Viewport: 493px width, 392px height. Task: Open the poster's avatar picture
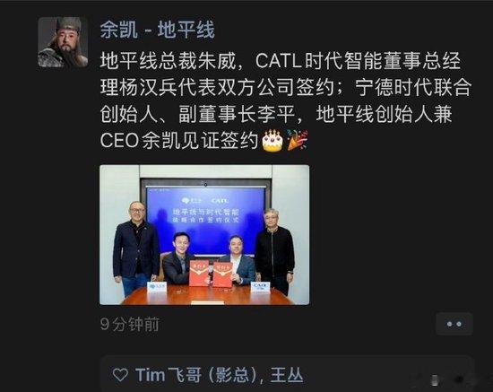coord(63,42)
